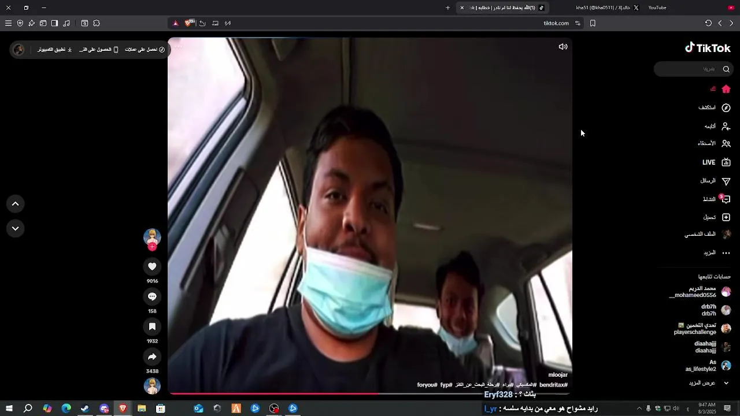Expand the see more accounts chevron
Viewport: 740px width, 416px height.
(x=726, y=383)
